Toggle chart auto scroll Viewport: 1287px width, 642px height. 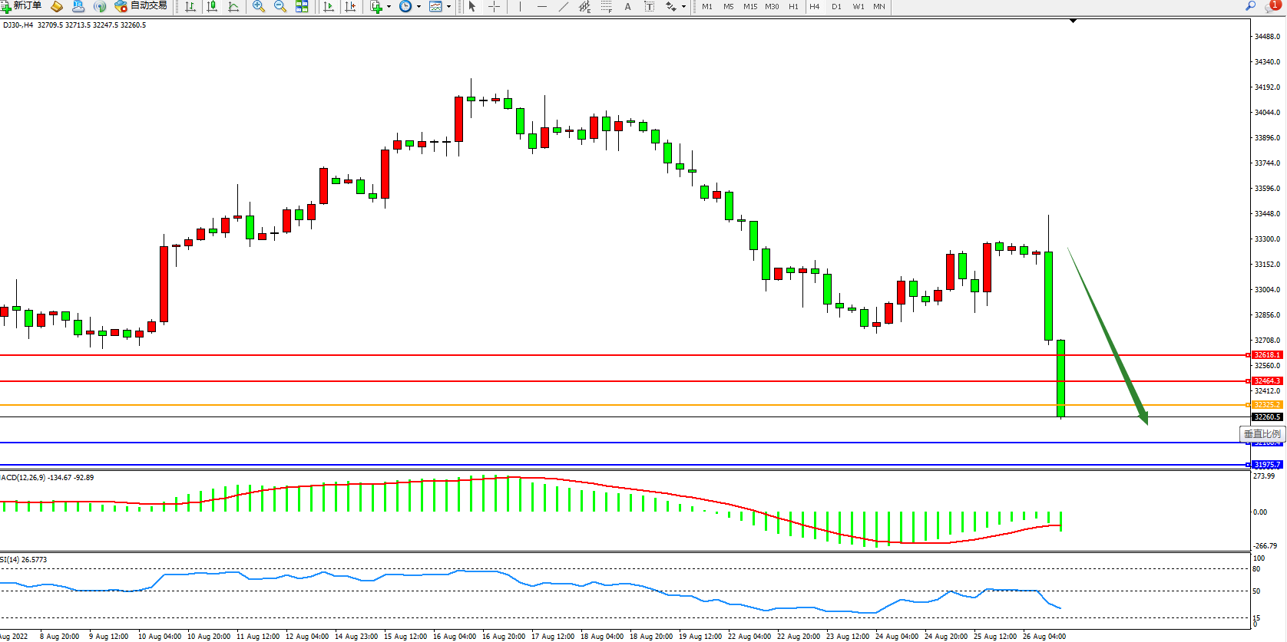pyautogui.click(x=329, y=6)
